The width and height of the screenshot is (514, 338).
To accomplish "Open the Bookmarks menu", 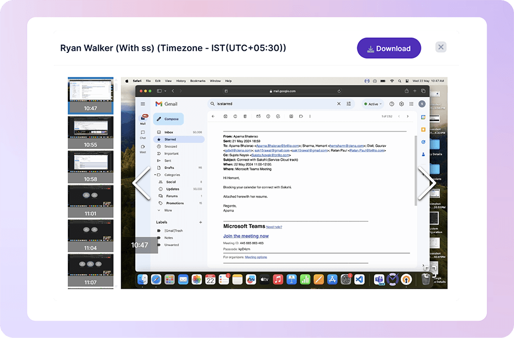I will click(198, 81).
